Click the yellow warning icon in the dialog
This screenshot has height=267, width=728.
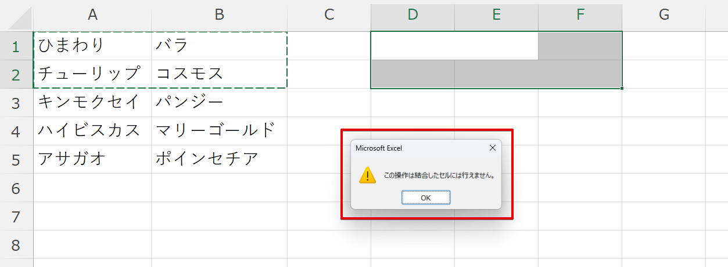(x=367, y=175)
